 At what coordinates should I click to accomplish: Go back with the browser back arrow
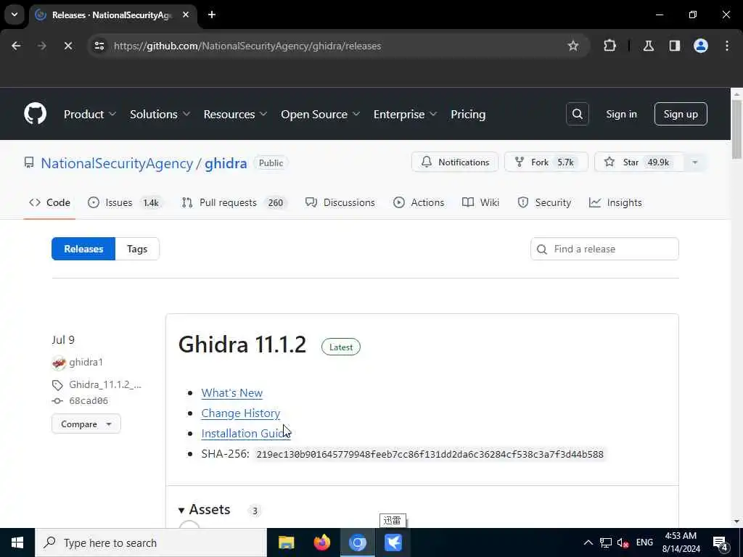[16, 46]
